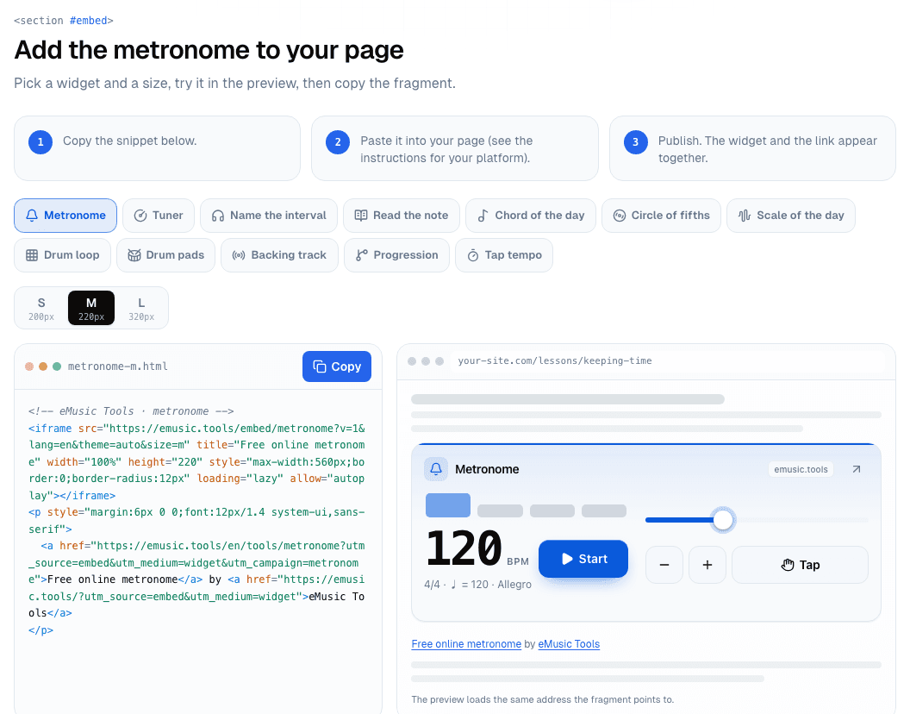910x714 pixels.
Task: Click the copy icon inside Copy button
Action: (319, 366)
